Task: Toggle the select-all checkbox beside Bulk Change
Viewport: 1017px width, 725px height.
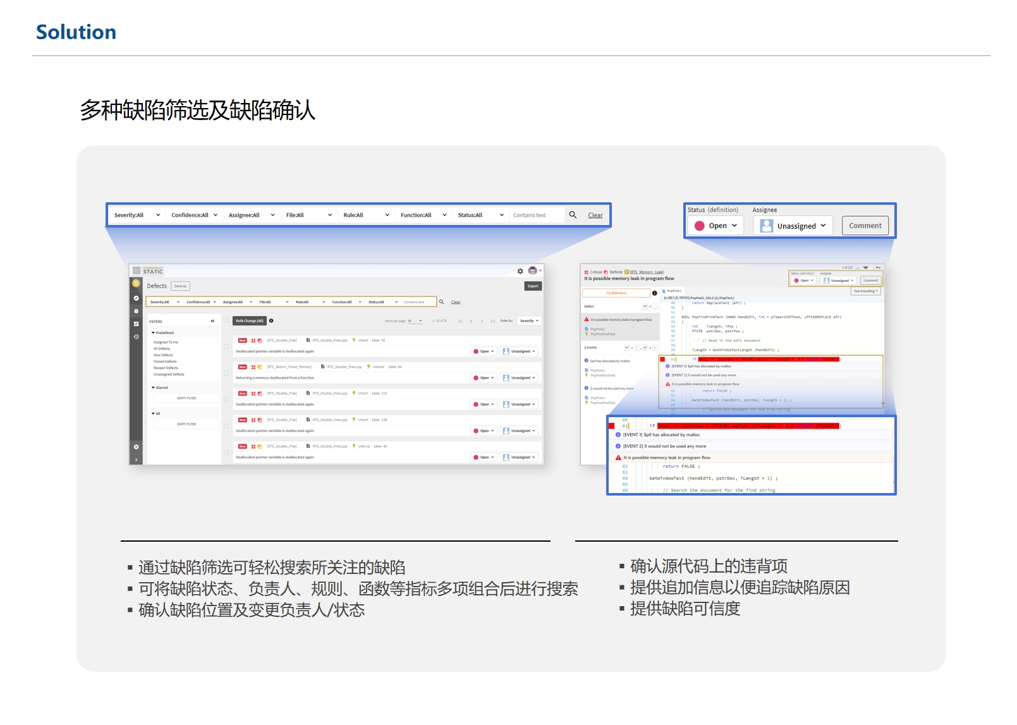Action: [x=226, y=320]
